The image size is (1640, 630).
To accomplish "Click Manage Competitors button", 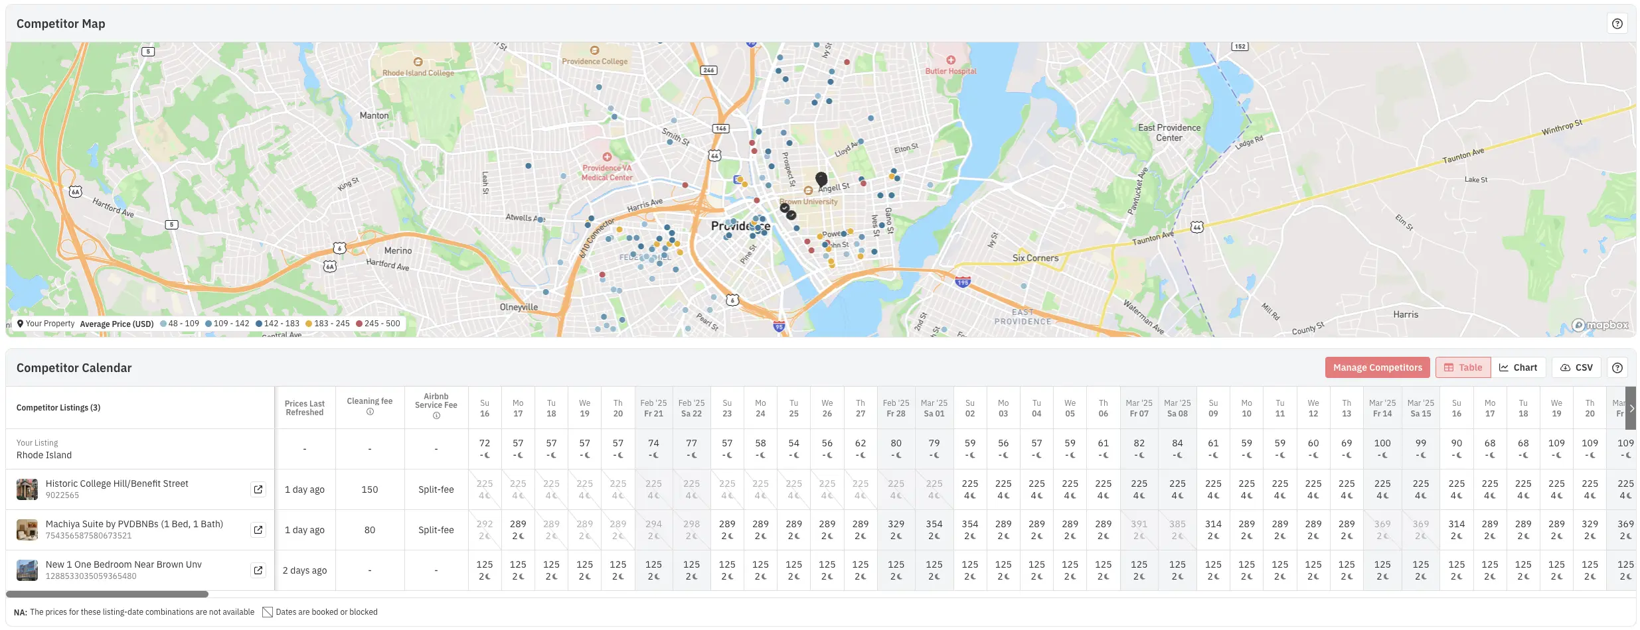I will [1377, 367].
